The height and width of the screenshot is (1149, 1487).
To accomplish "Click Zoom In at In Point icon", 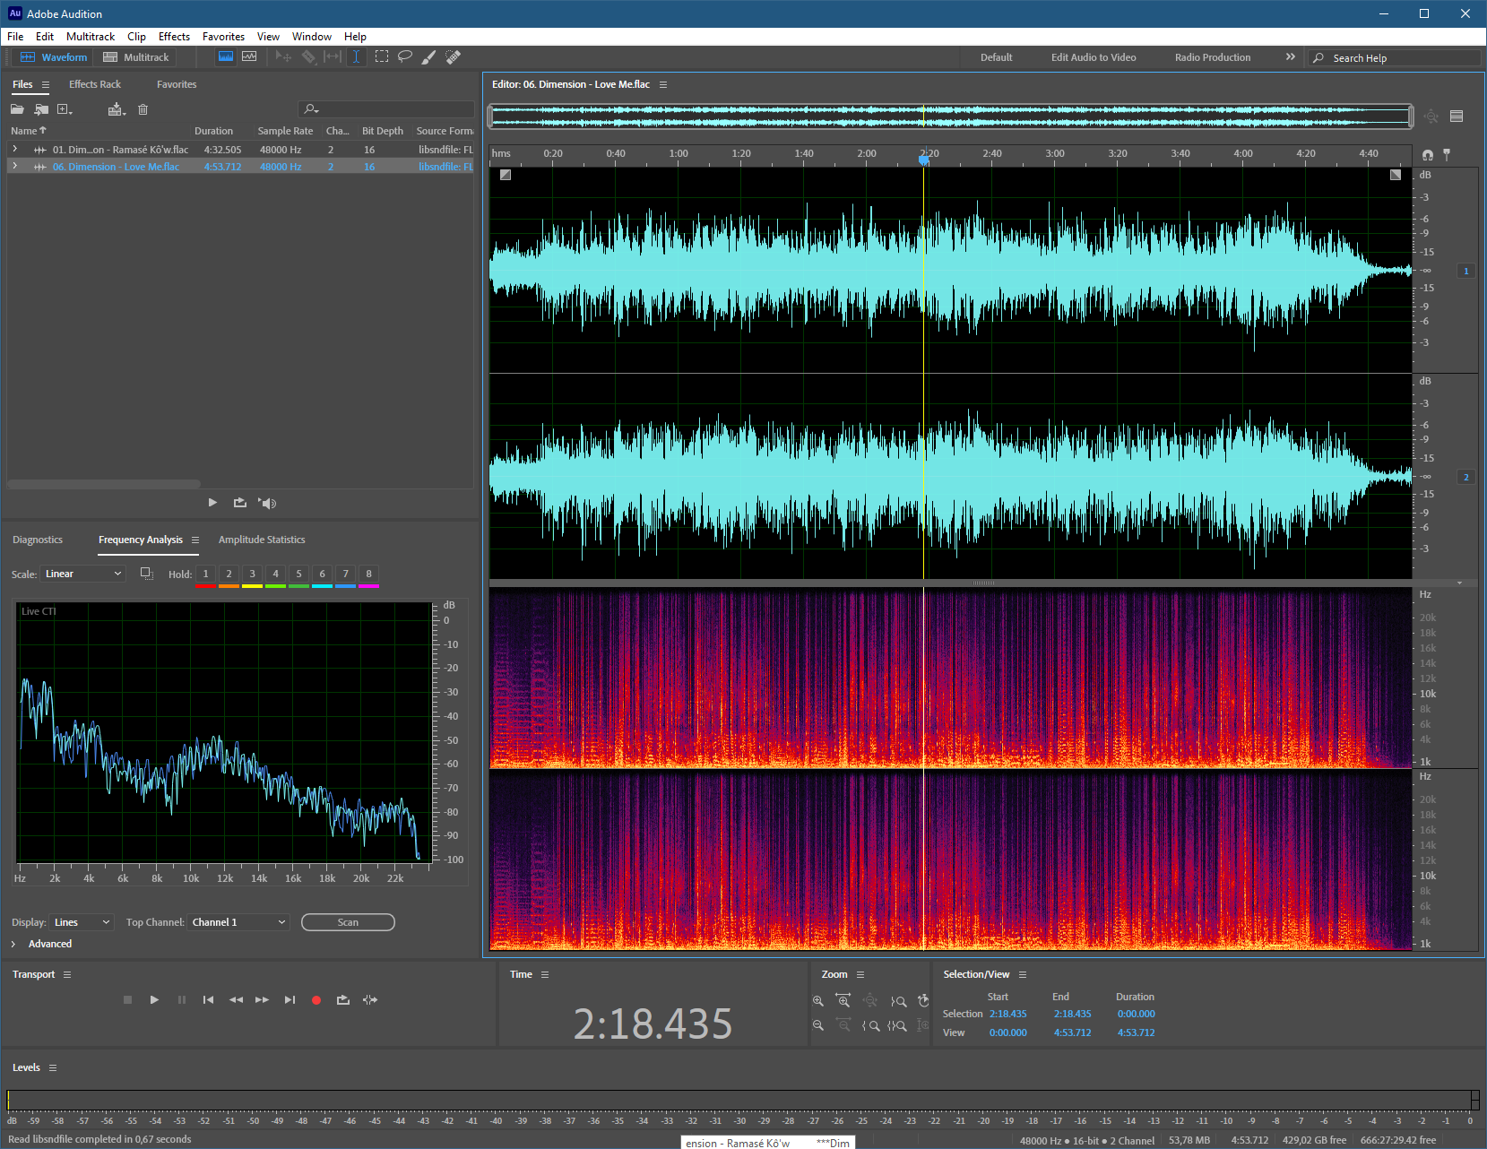I will [x=870, y=1026].
